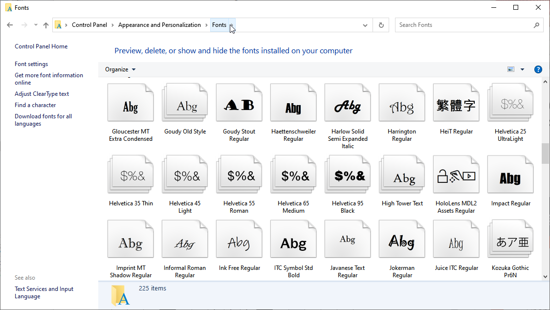Click the Refresh button in address bar
This screenshot has width=550, height=310.
tap(381, 25)
